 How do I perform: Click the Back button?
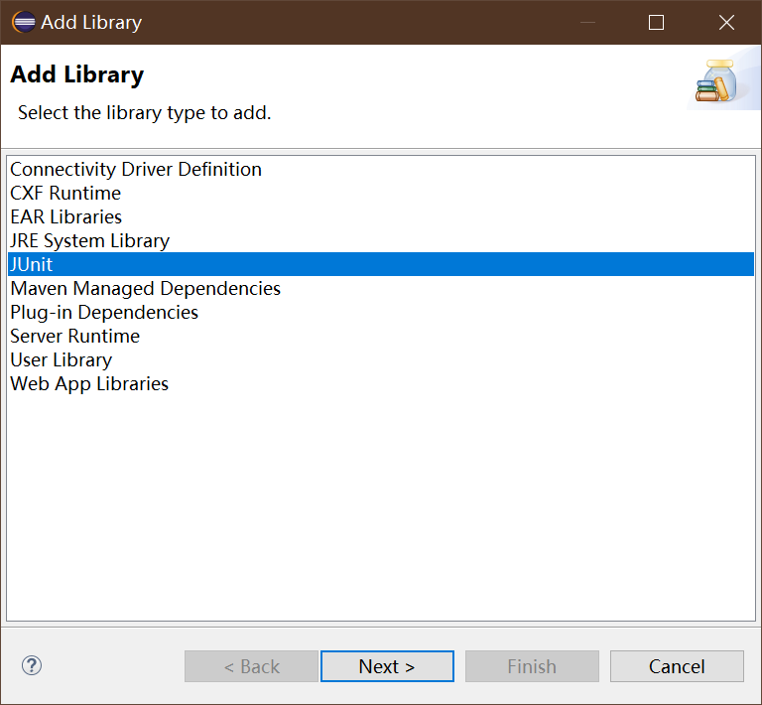click(x=251, y=666)
